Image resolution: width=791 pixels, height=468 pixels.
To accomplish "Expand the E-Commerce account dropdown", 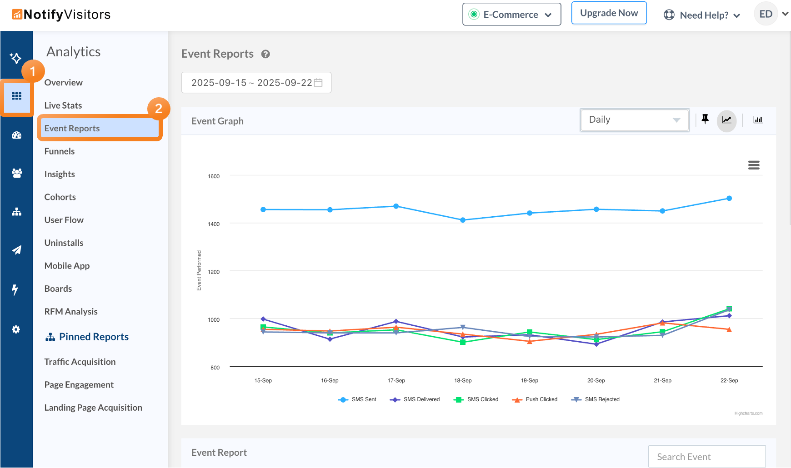I will [511, 15].
